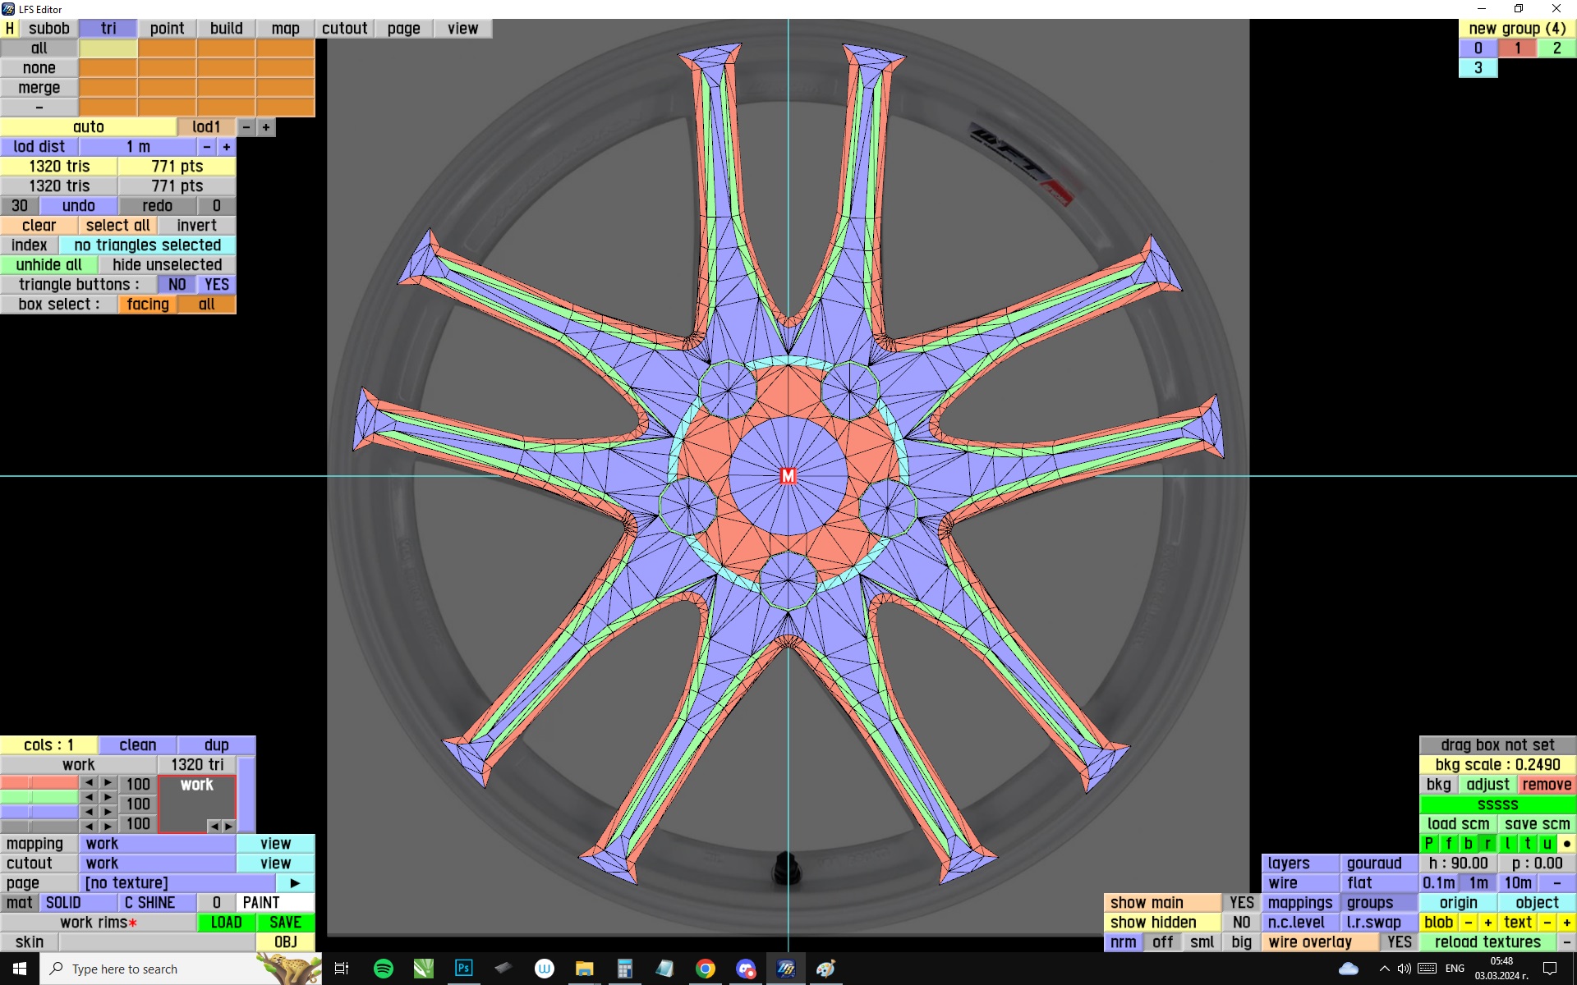Image resolution: width=1577 pixels, height=985 pixels.
Task: Click the green SAVE button
Action: [x=285, y=923]
